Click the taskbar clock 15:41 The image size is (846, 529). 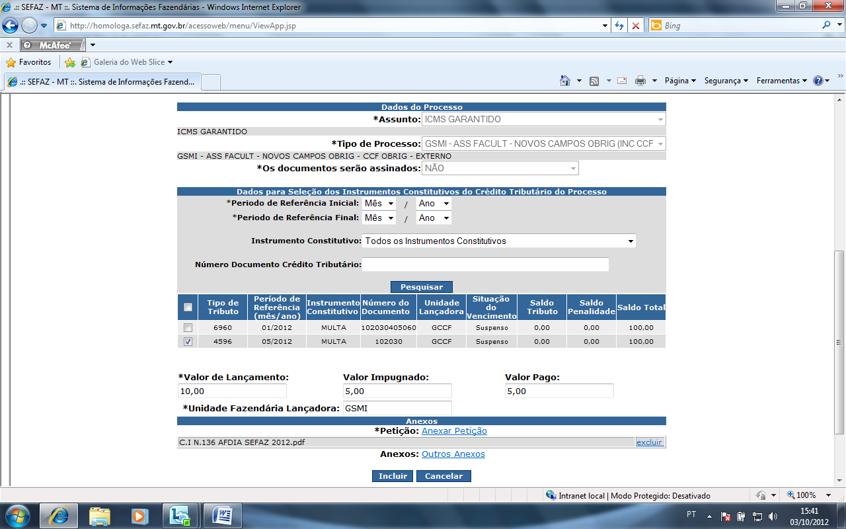pyautogui.click(x=809, y=511)
